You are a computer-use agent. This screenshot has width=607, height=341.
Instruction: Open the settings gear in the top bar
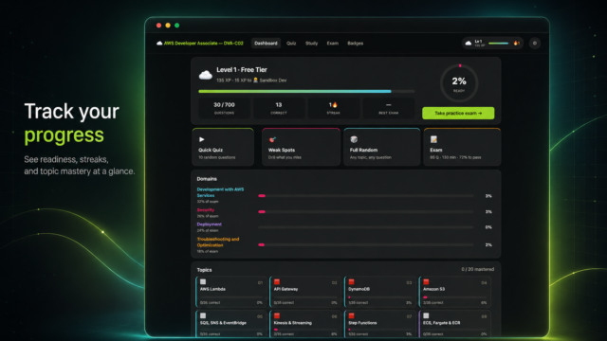535,43
